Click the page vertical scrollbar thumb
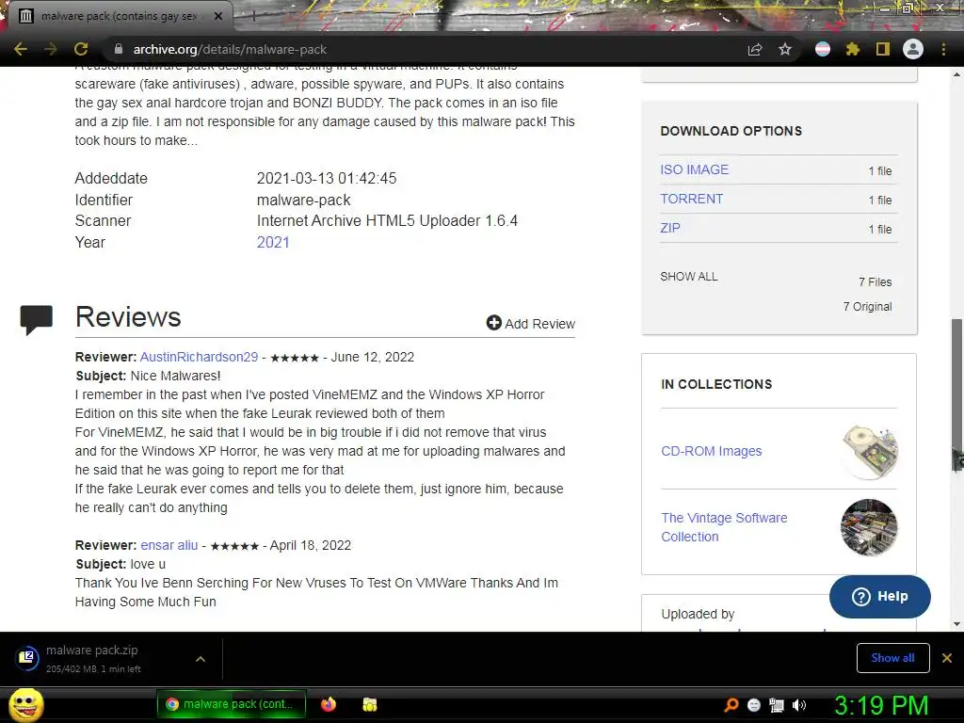The image size is (964, 723). 956,394
